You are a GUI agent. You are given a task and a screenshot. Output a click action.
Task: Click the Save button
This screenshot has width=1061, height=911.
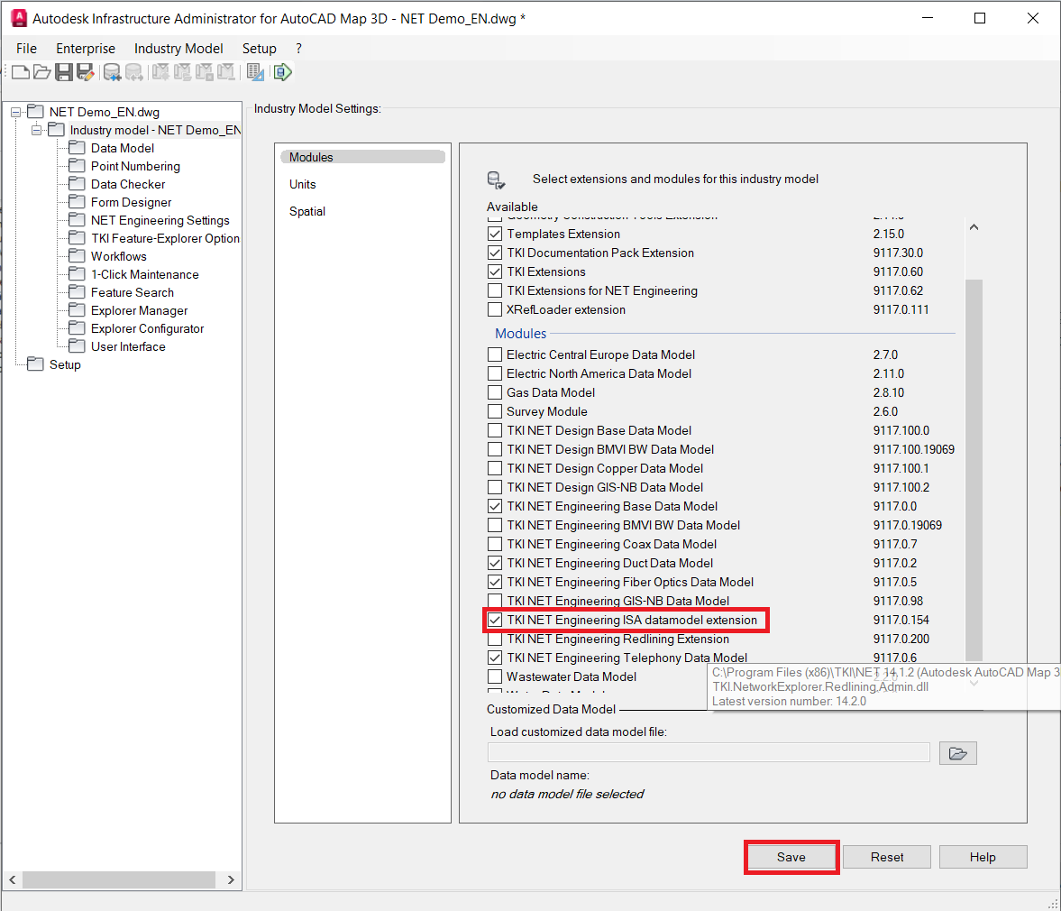[x=791, y=857]
